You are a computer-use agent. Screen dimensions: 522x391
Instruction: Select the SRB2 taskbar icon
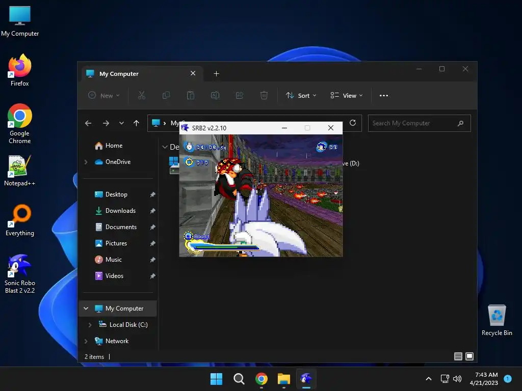(306, 379)
